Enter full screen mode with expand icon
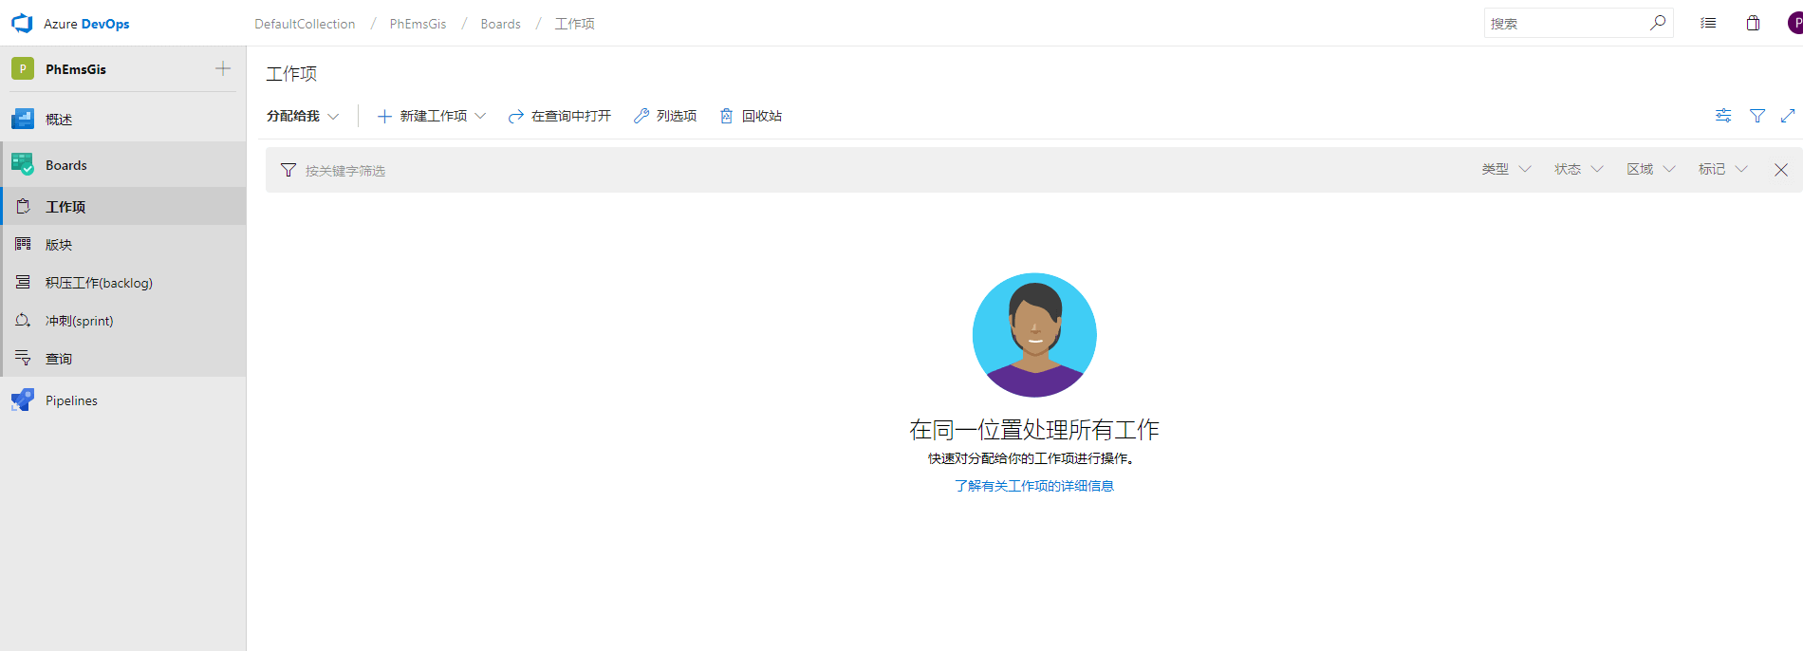Screen dimensions: 1803x651 click(x=1788, y=116)
